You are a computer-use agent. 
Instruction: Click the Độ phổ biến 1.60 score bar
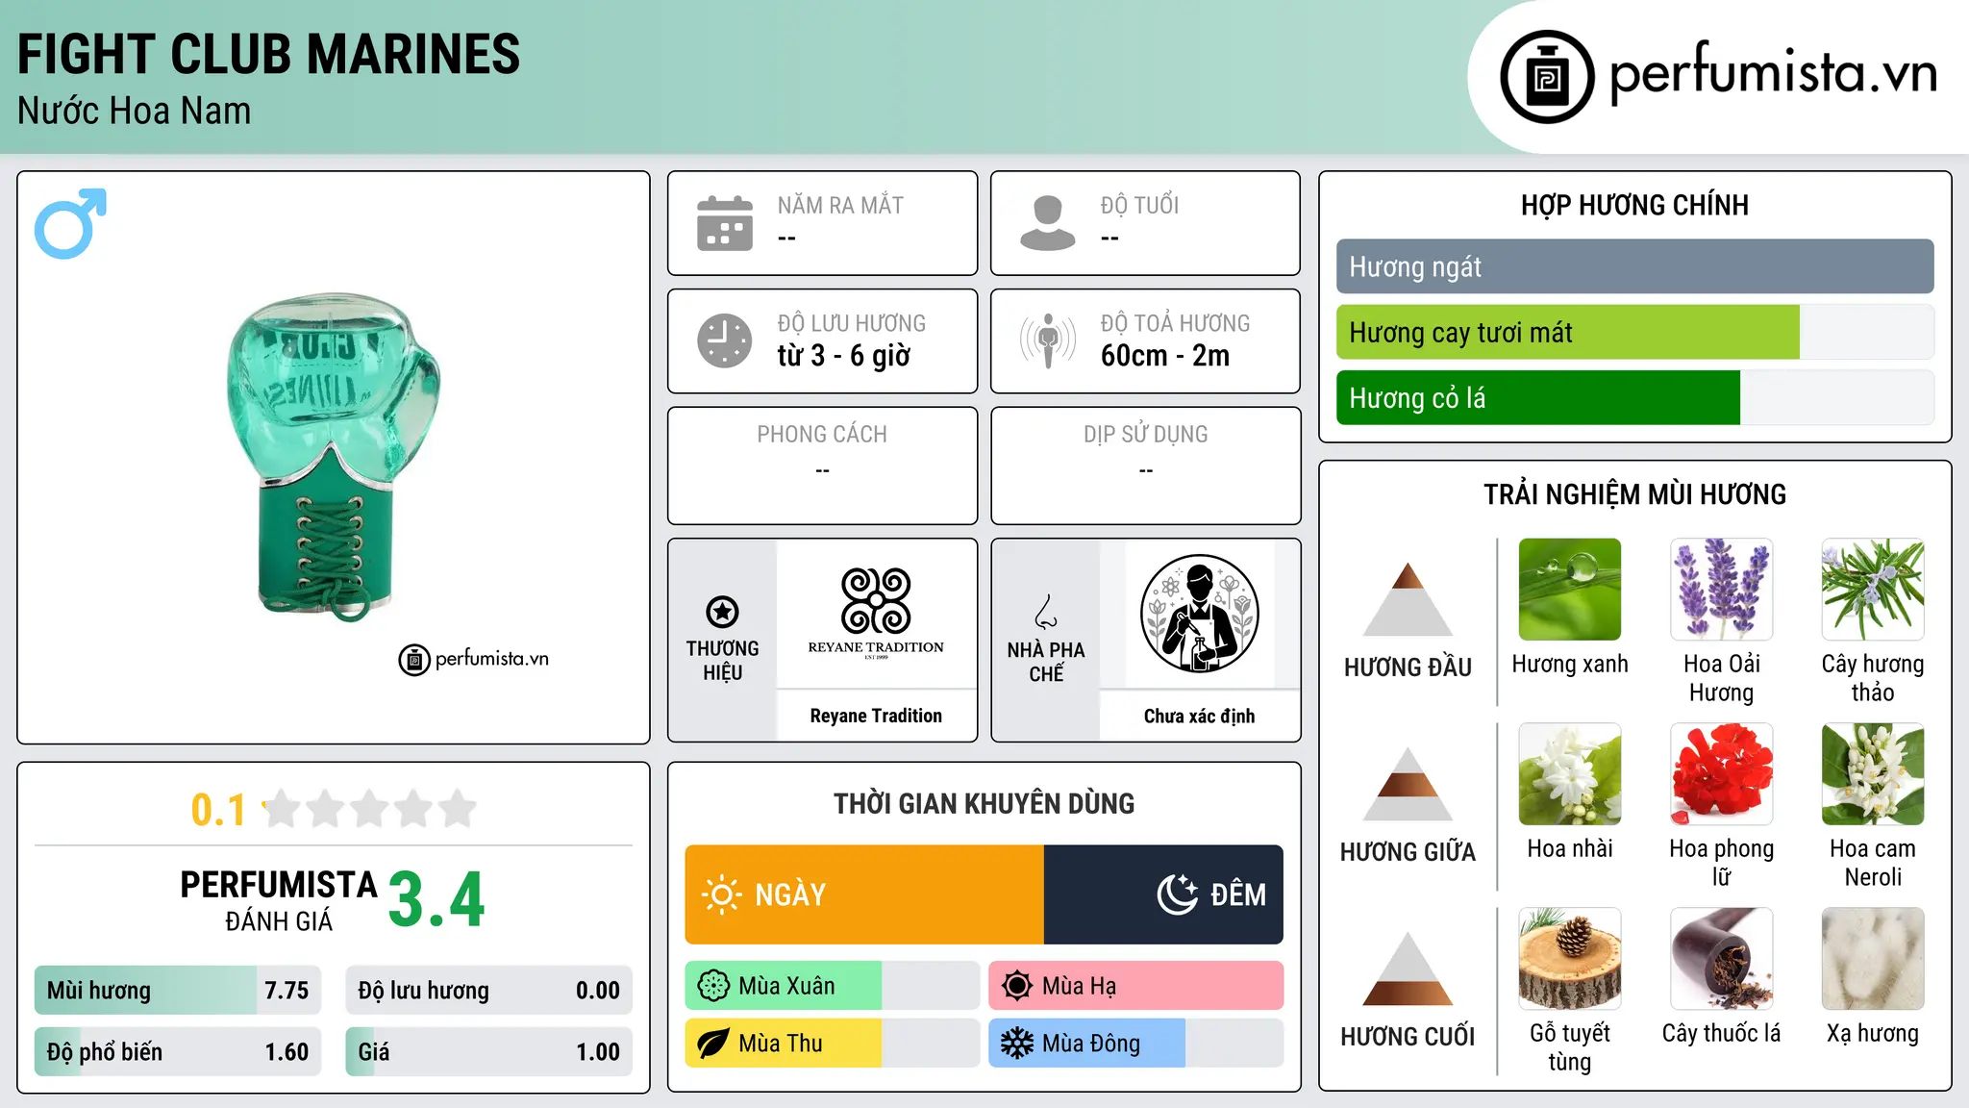[x=178, y=1052]
